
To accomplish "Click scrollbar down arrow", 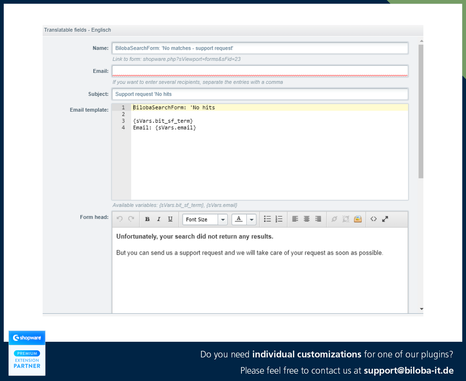I will [421, 309].
